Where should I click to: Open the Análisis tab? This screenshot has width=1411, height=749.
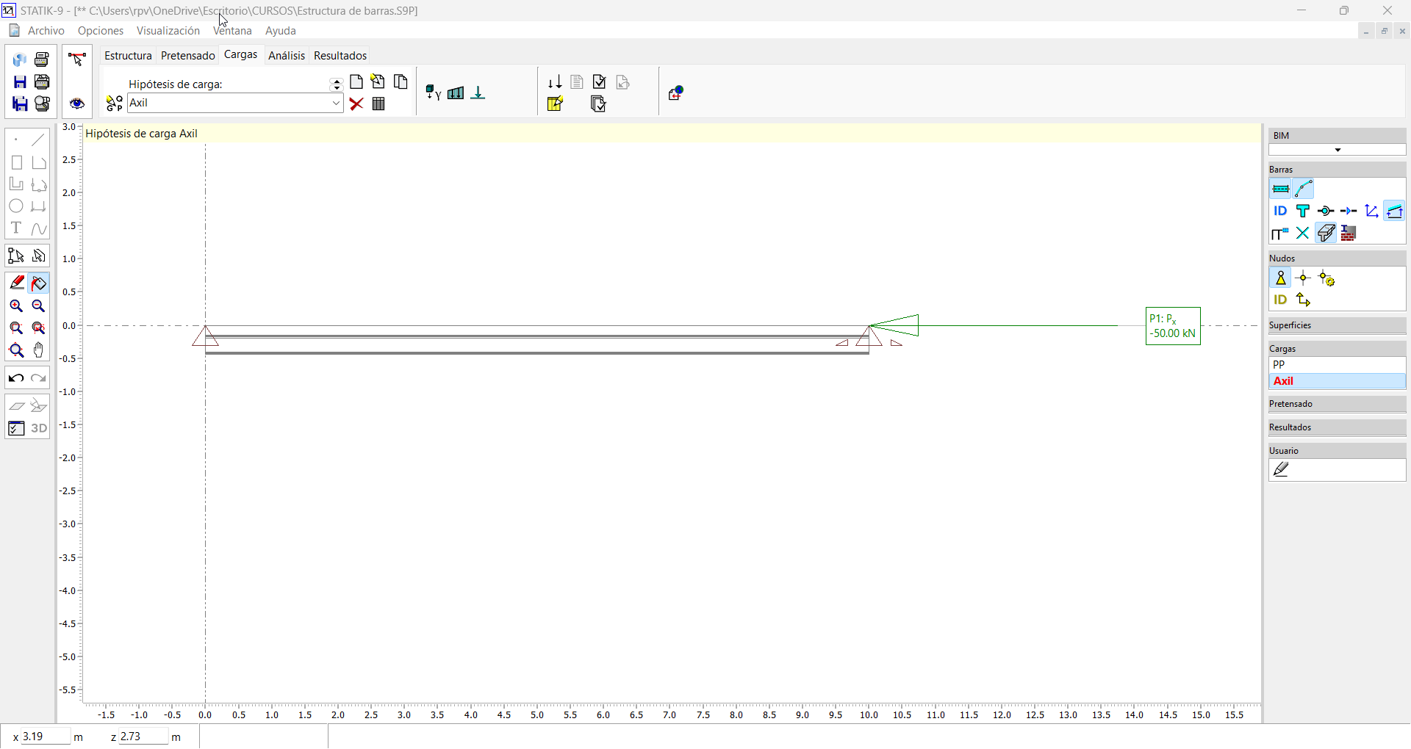tap(286, 56)
